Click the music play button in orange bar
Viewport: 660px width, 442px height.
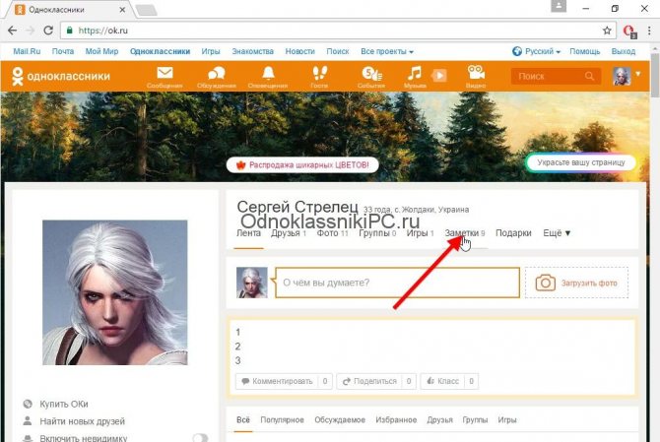(x=439, y=76)
